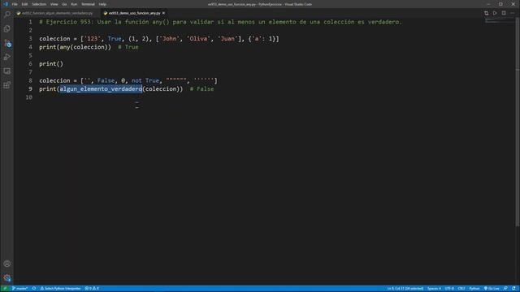This screenshot has height=292, width=520.
Task: Synchronize changes from the status bar
Action: click(x=34, y=289)
